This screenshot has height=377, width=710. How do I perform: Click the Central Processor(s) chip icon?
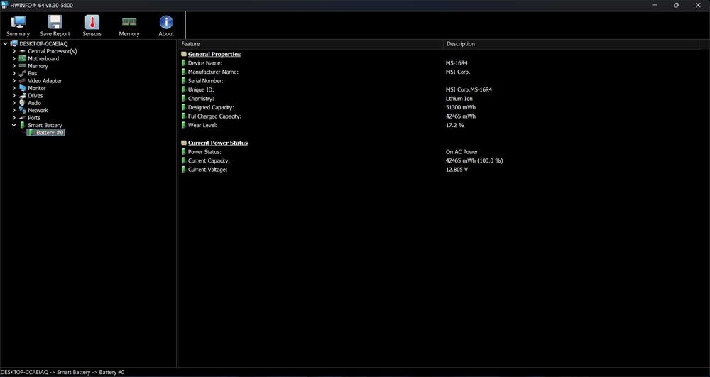[x=23, y=51]
